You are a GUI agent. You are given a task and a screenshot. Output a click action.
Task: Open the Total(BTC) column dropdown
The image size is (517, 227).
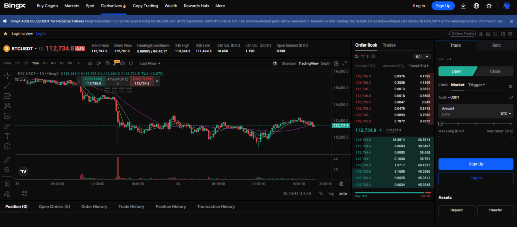pyautogui.click(x=419, y=66)
